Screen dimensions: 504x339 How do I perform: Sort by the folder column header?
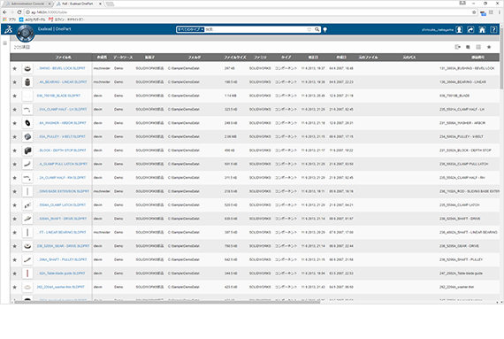[x=195, y=58]
